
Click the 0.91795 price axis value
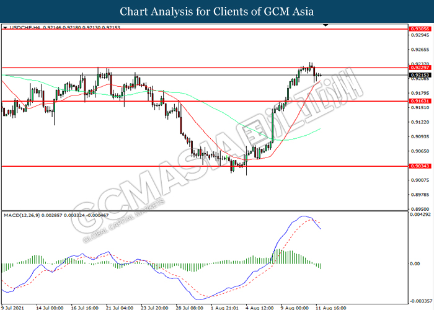pos(420,93)
